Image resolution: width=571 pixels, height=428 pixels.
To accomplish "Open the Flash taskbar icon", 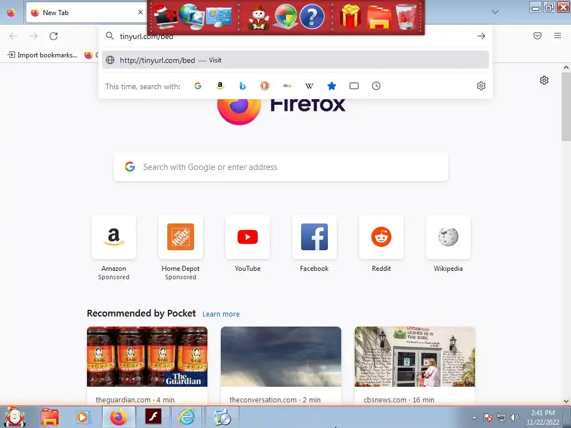I will [x=153, y=417].
